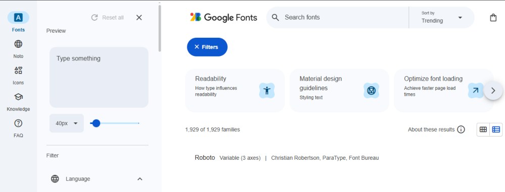Click Reset all text

pyautogui.click(x=113, y=17)
